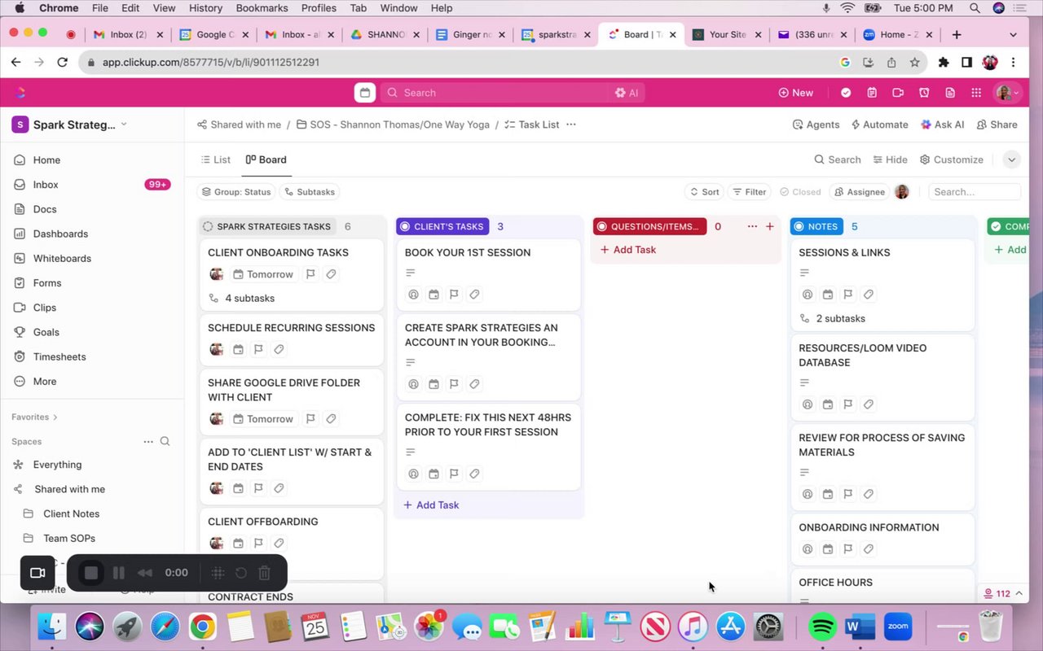Click Add Task under CLIENT'S TASKS column
The image size is (1043, 651).
pos(431,505)
